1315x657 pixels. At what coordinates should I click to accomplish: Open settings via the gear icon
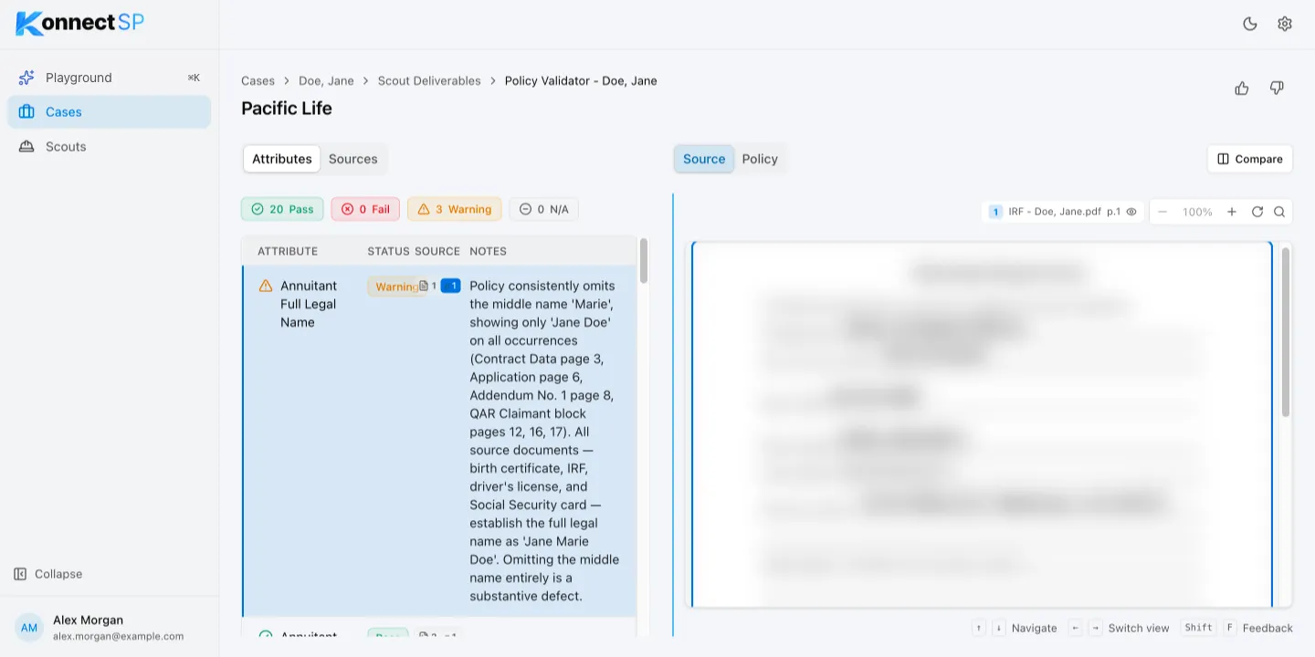click(x=1285, y=24)
